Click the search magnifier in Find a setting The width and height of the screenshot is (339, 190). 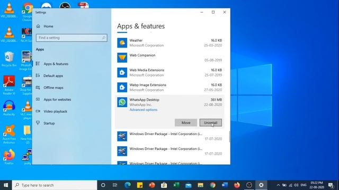click(104, 37)
